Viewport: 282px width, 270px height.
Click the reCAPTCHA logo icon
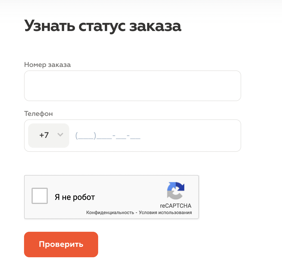point(176,191)
